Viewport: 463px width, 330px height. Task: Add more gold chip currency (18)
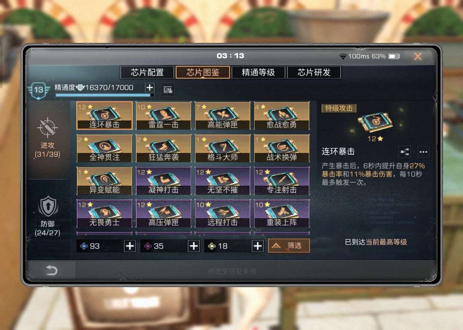coord(258,246)
